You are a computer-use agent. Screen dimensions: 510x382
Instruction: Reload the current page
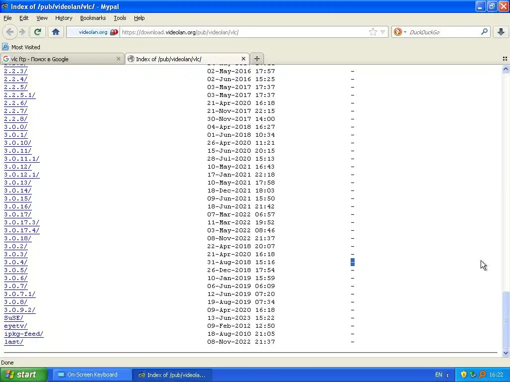(x=37, y=32)
